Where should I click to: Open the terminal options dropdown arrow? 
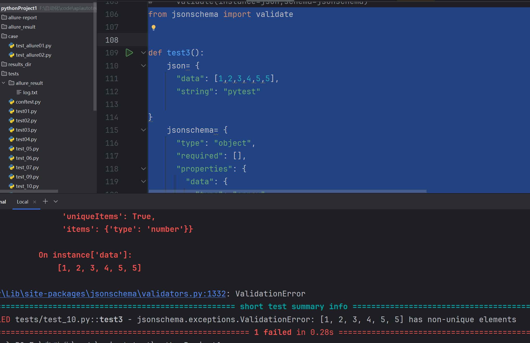[56, 201]
